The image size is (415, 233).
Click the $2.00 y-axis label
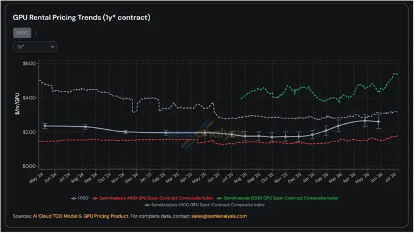click(29, 132)
